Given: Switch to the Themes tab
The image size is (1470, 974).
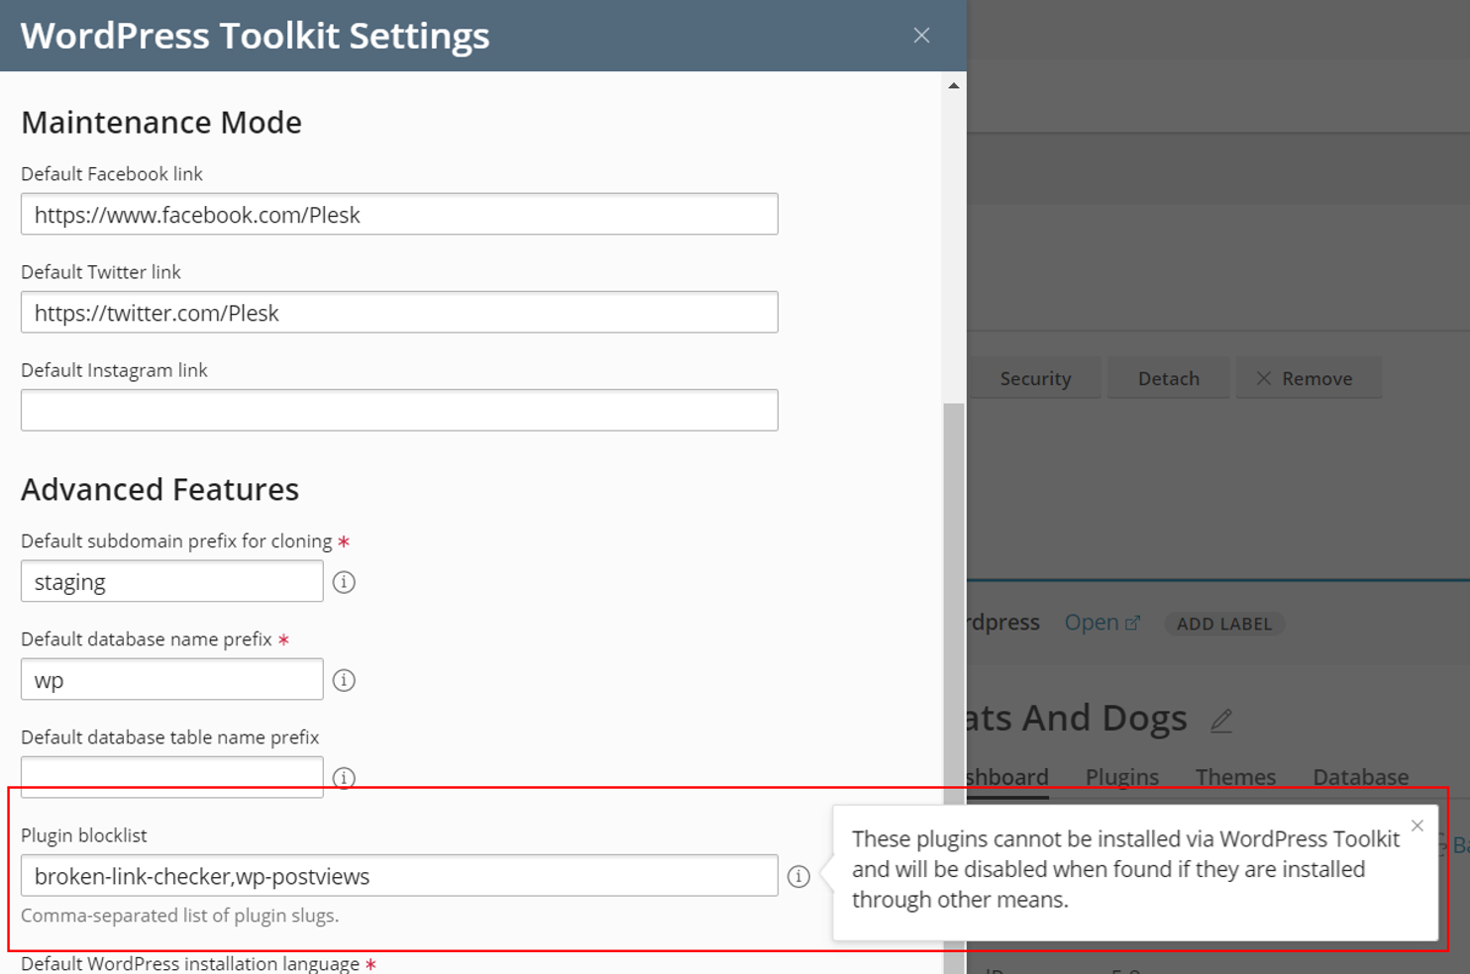Looking at the screenshot, I should click(1235, 777).
